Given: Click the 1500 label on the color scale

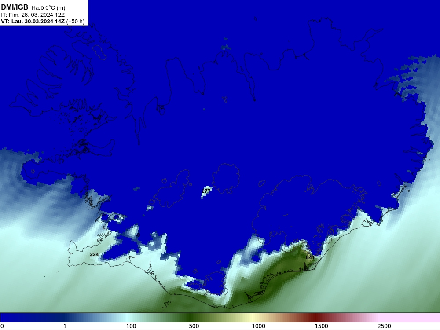Looking at the screenshot, I should pyautogui.click(x=321, y=326).
